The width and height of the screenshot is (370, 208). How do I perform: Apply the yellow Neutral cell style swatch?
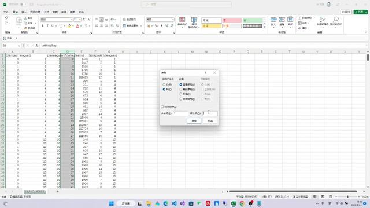[212, 25]
